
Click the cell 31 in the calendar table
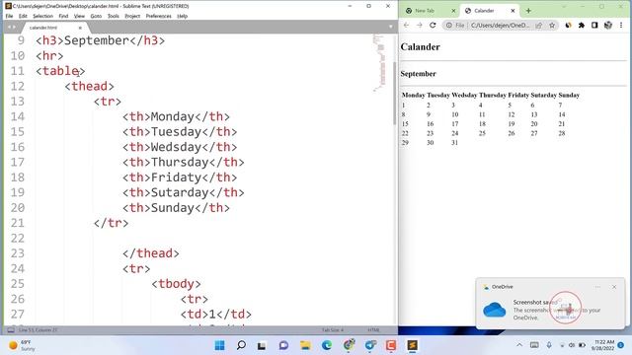click(454, 142)
